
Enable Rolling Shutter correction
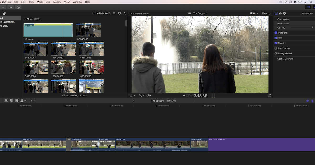[x=276, y=53]
